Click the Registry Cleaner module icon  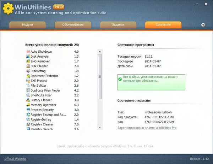[x=28, y=124]
